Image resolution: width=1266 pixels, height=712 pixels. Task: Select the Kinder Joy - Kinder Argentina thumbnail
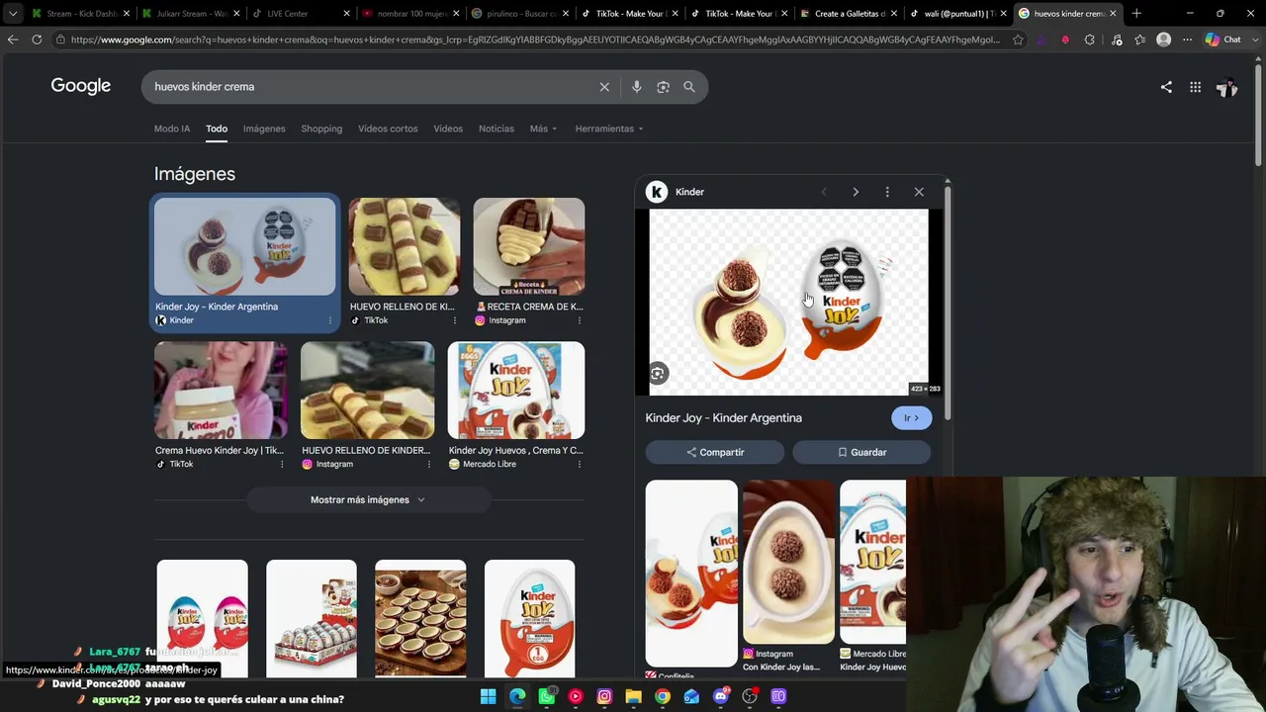[244, 246]
